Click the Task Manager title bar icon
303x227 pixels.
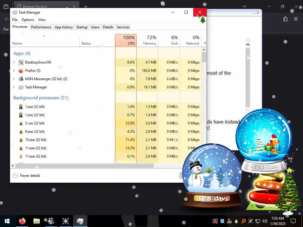pyautogui.click(x=15, y=12)
